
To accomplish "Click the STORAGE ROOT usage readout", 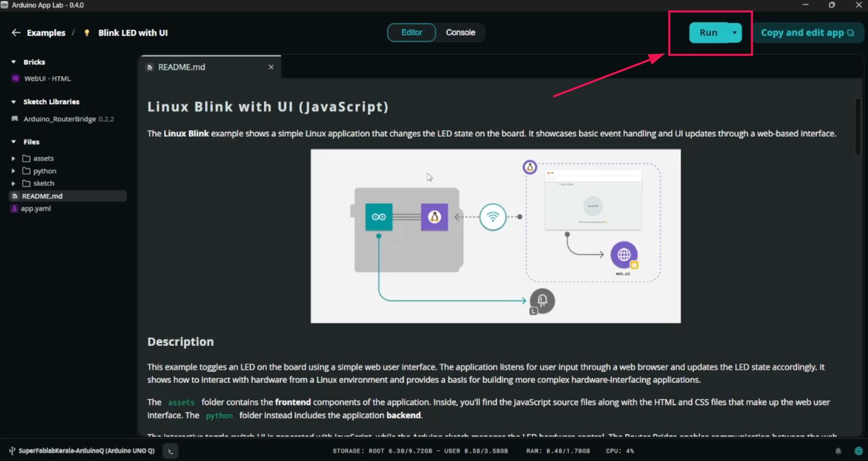I will (x=420, y=451).
